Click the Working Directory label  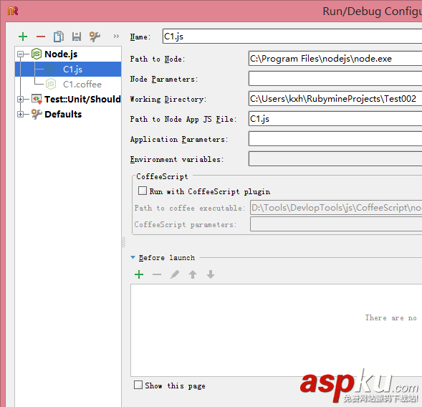[168, 99]
